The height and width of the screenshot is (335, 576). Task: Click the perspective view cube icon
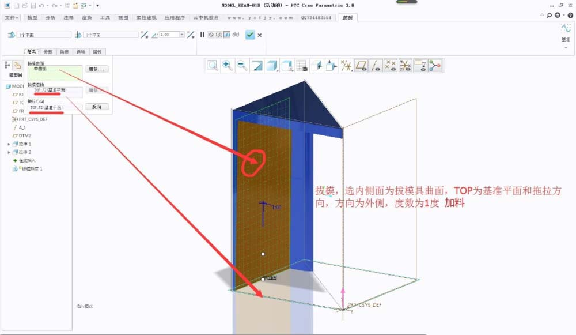(331, 66)
